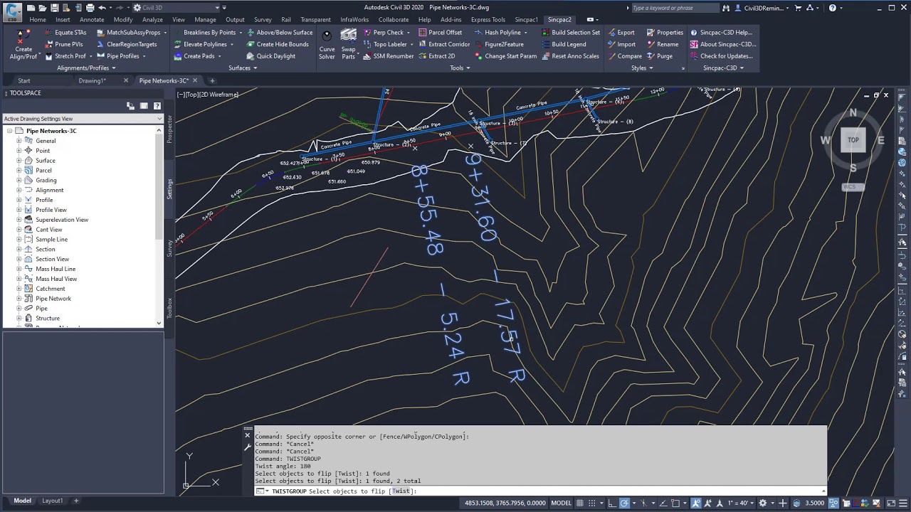This screenshot has width=911, height=512.
Task: Run the Above/Below Surface command
Action: coord(279,33)
